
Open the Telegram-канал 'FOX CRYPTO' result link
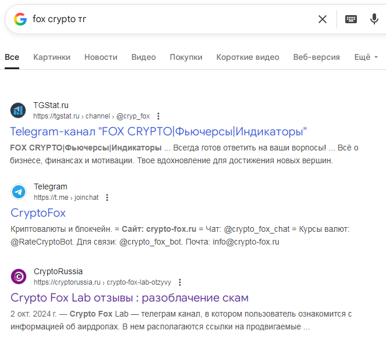point(158,131)
